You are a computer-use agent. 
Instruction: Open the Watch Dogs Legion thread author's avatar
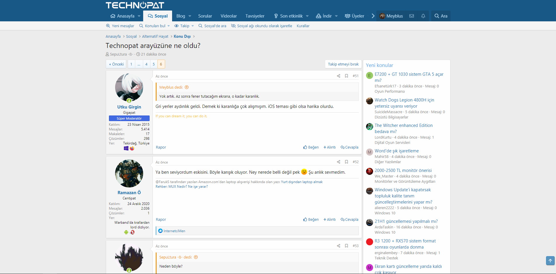pos(370,101)
